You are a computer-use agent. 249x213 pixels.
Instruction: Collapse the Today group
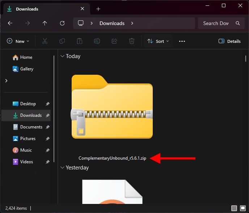tap(63, 56)
